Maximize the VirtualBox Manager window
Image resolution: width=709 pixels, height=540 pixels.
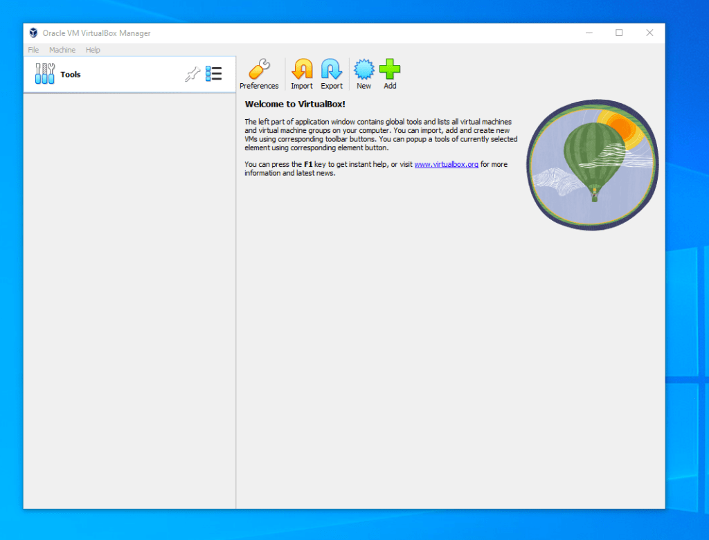[619, 33]
